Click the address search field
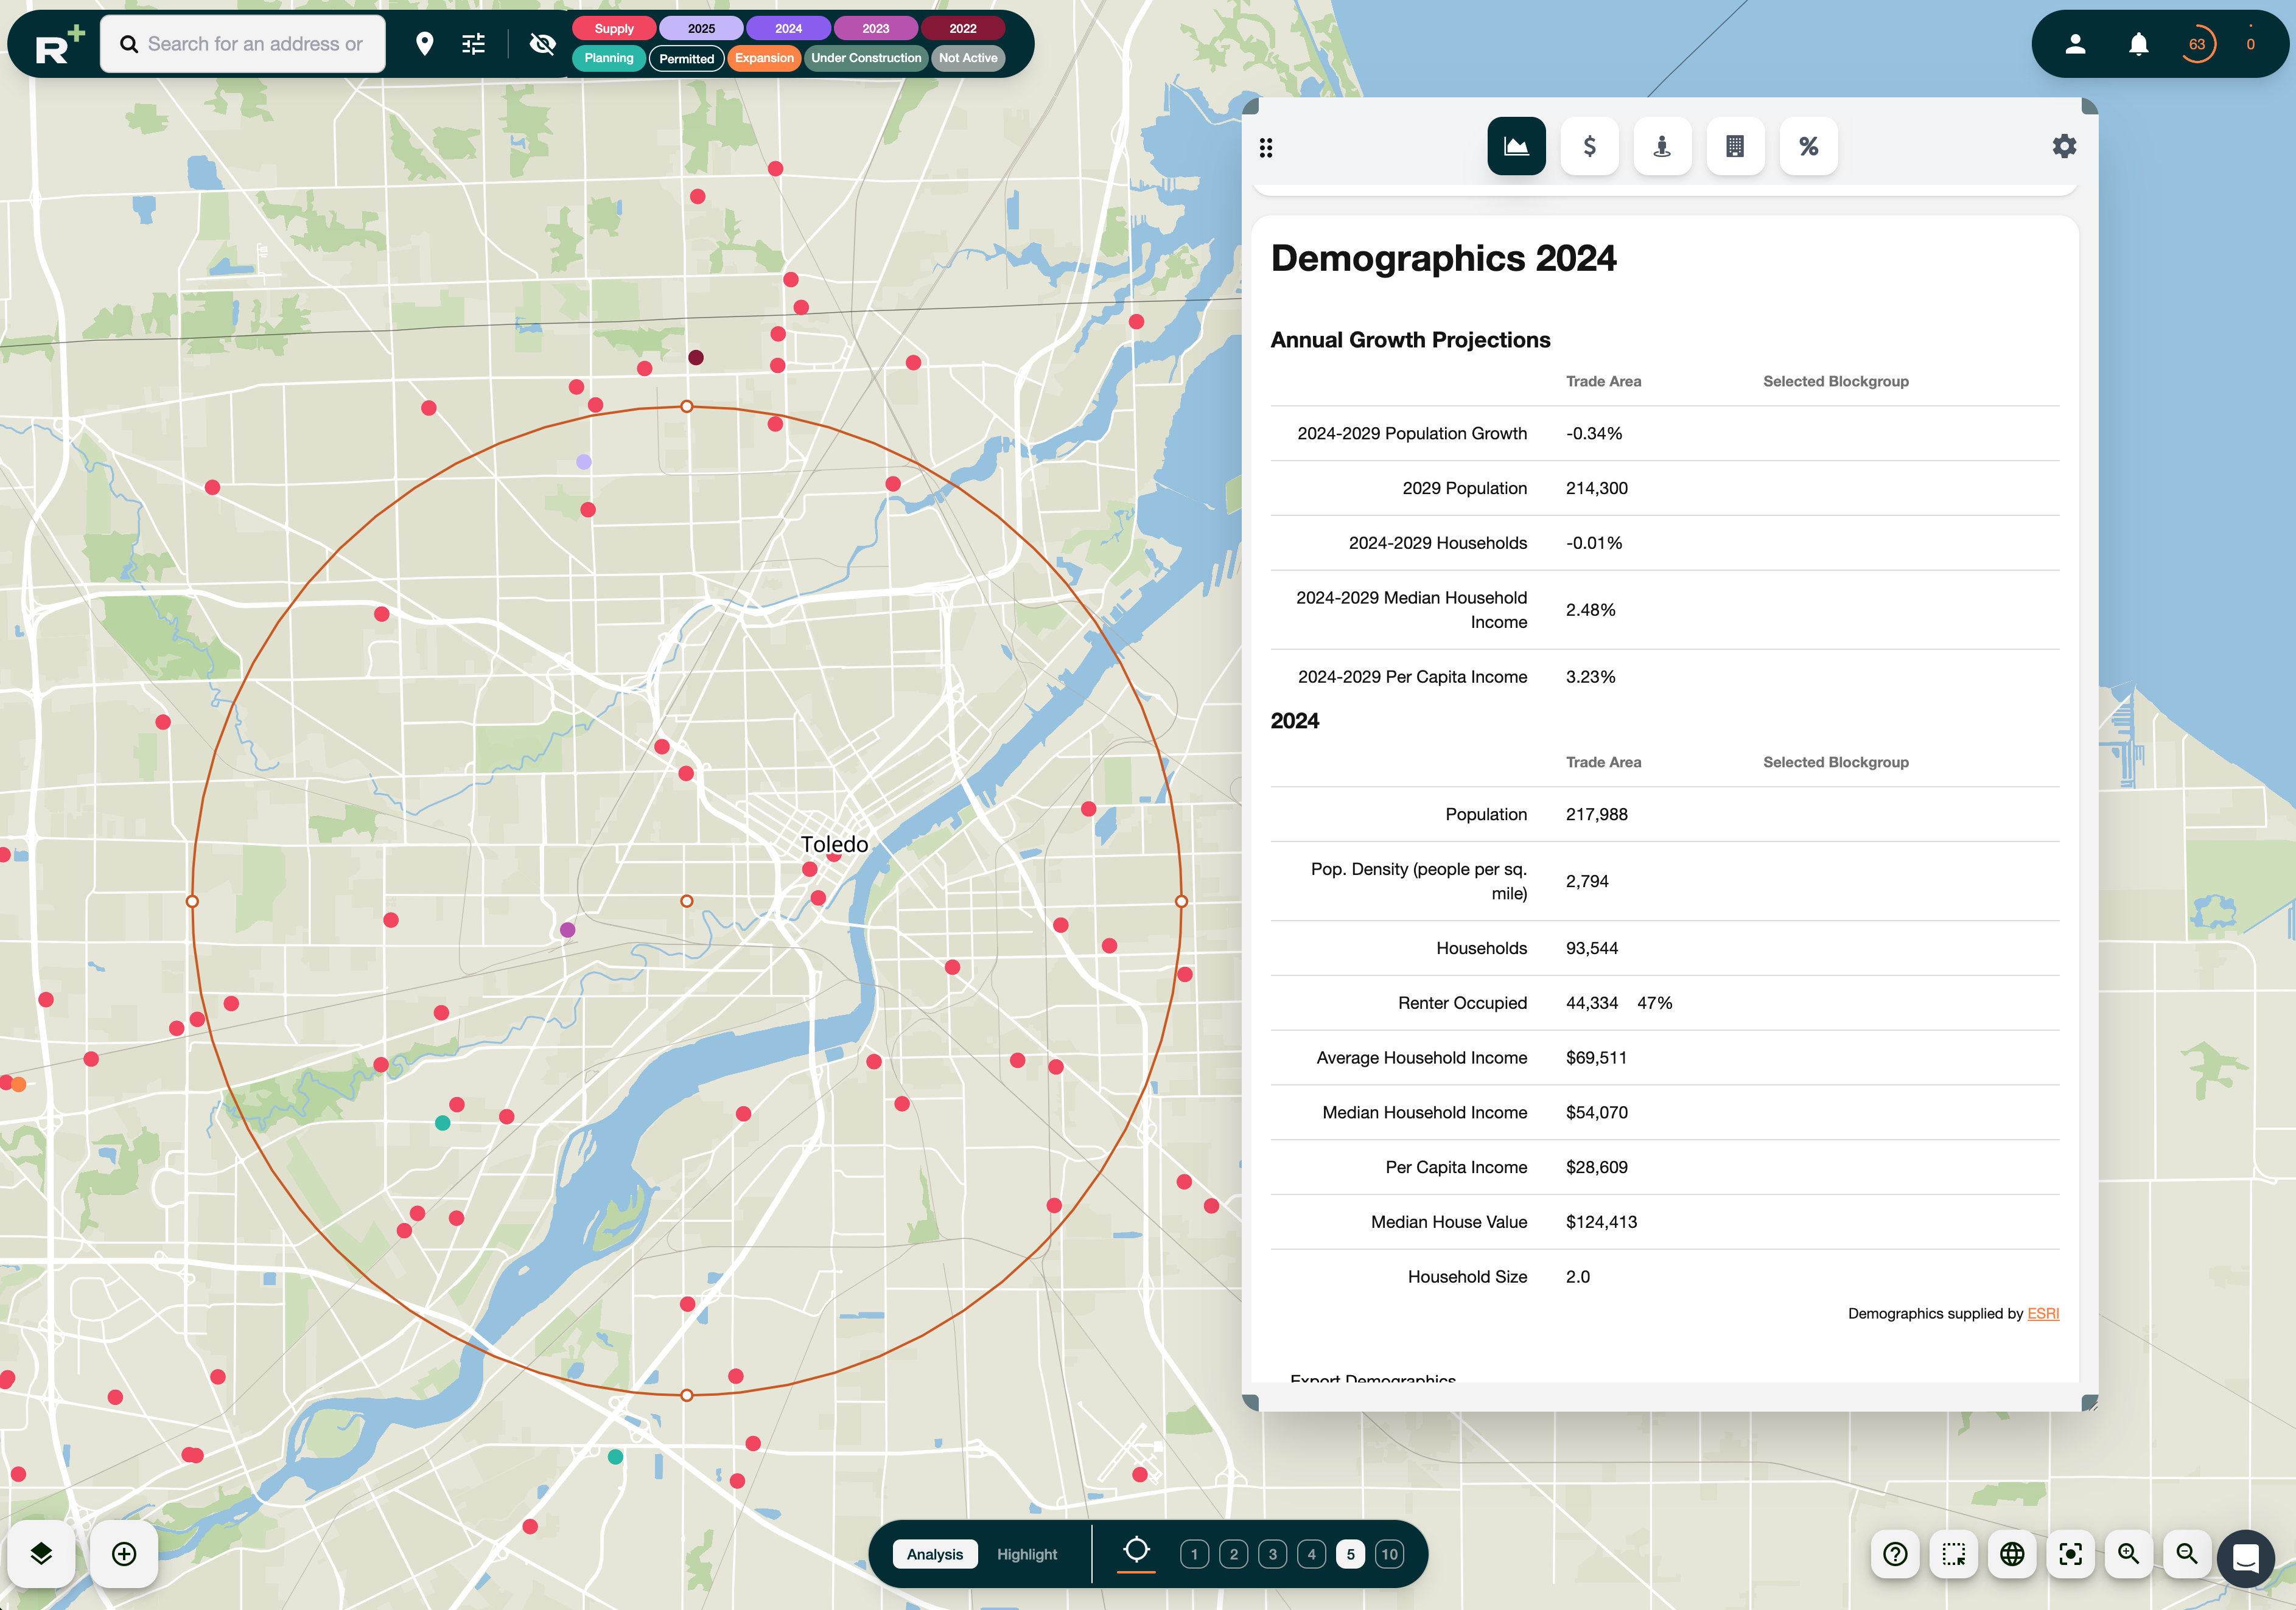2296x1610 pixels. click(x=255, y=44)
